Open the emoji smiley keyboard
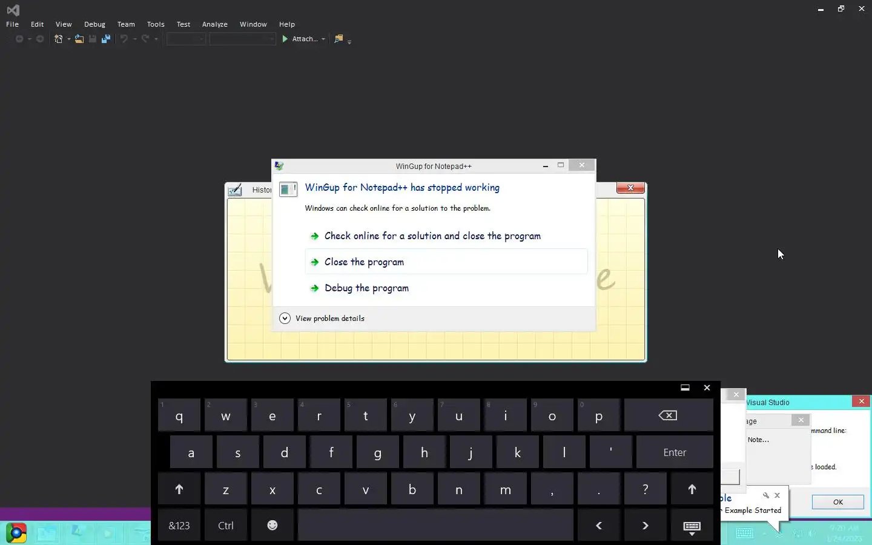872x545 pixels. pos(272,526)
